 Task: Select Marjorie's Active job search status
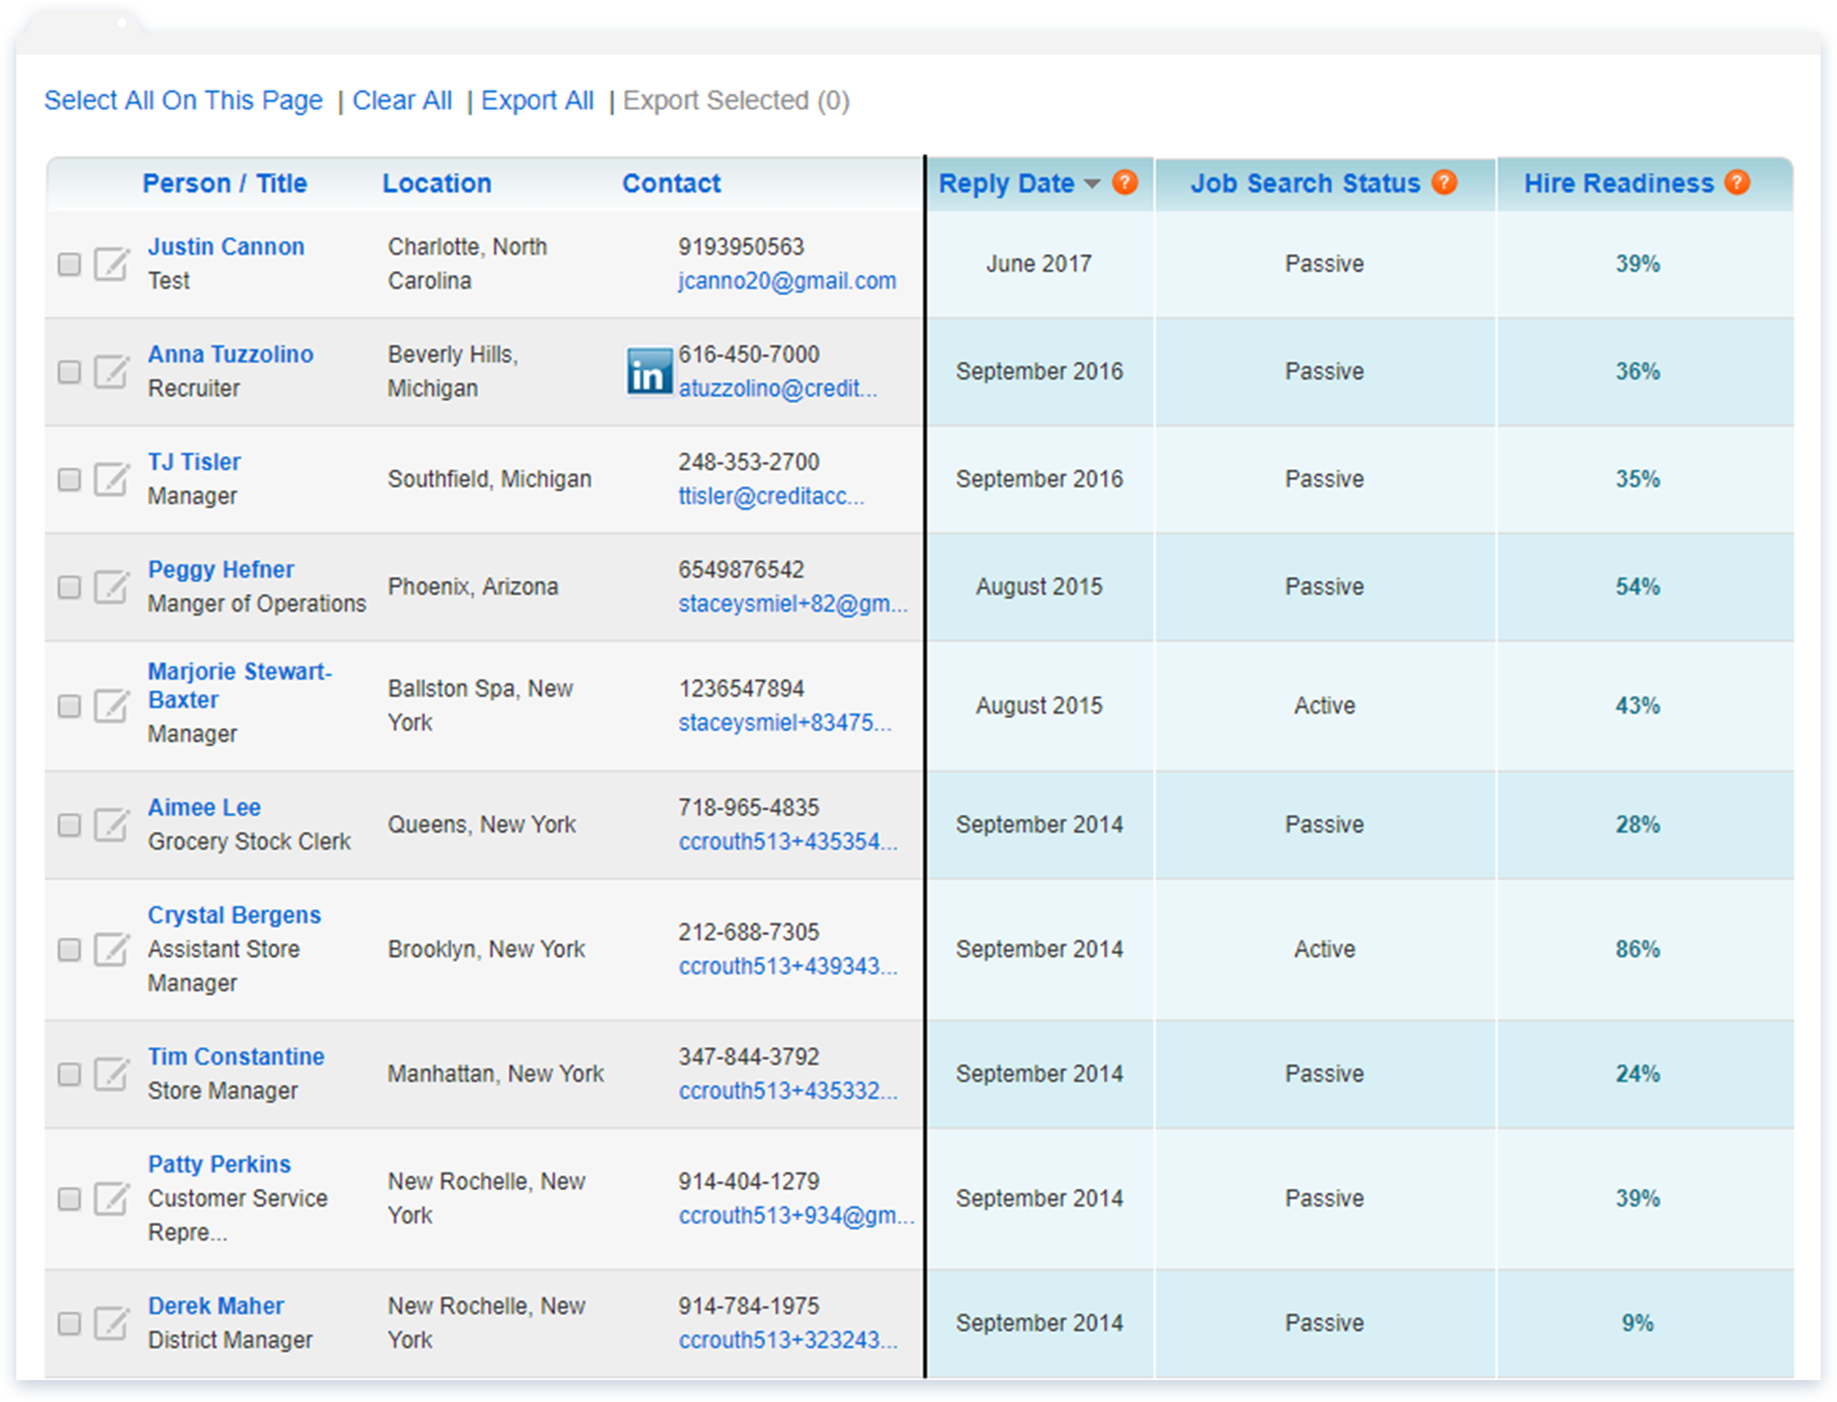(x=1325, y=706)
